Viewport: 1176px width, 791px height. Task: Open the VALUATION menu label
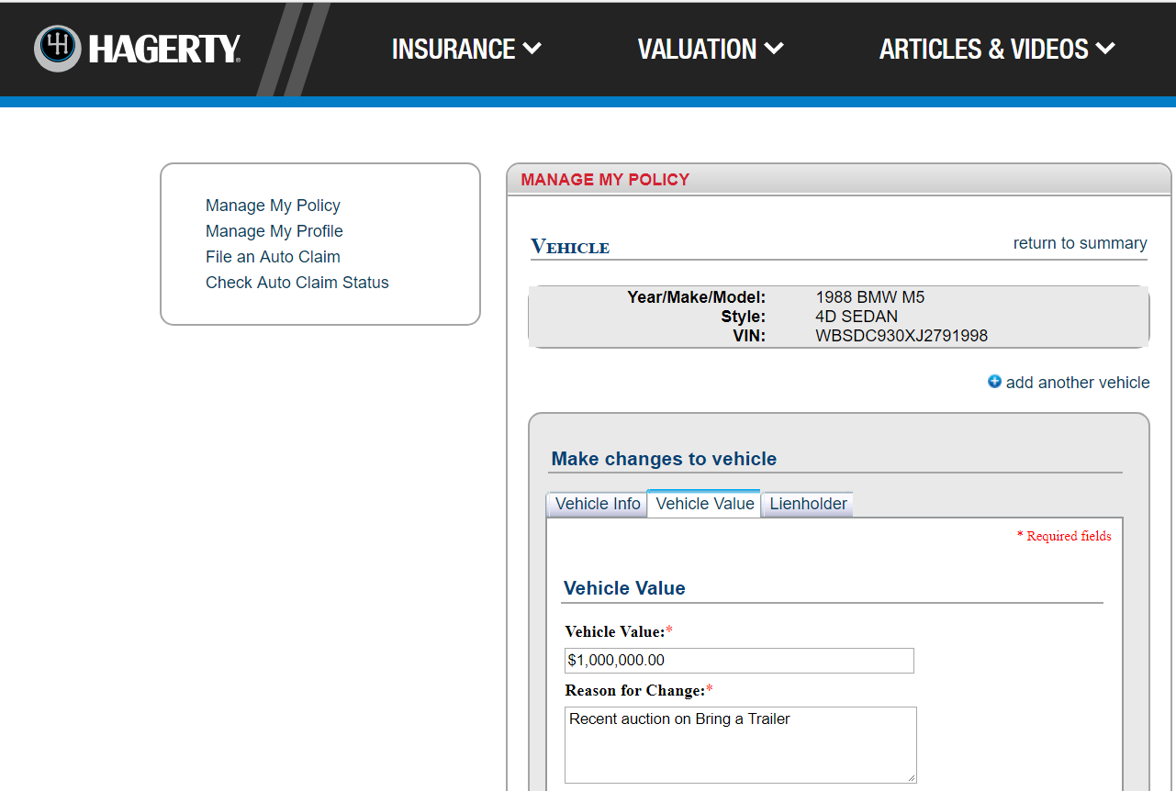tap(697, 50)
